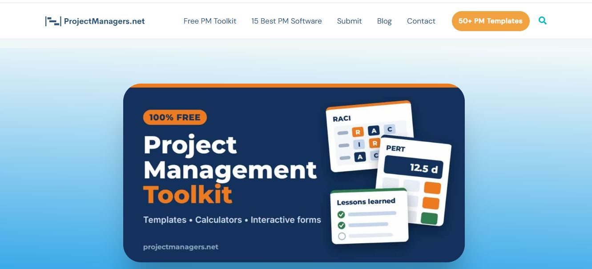Click the Lessons learned checklist card
592x269 pixels.
[x=368, y=216]
